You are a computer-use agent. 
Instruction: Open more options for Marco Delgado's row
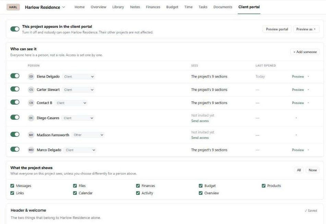(x=308, y=150)
